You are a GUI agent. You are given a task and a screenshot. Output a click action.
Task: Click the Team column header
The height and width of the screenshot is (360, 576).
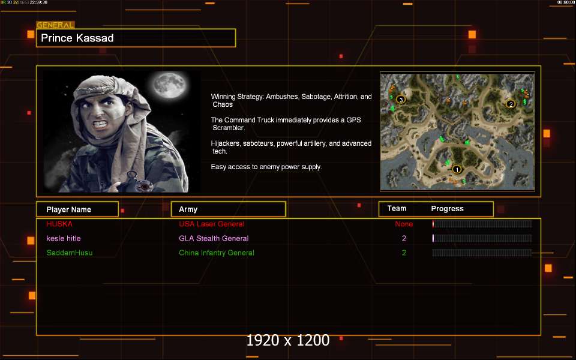click(x=397, y=209)
